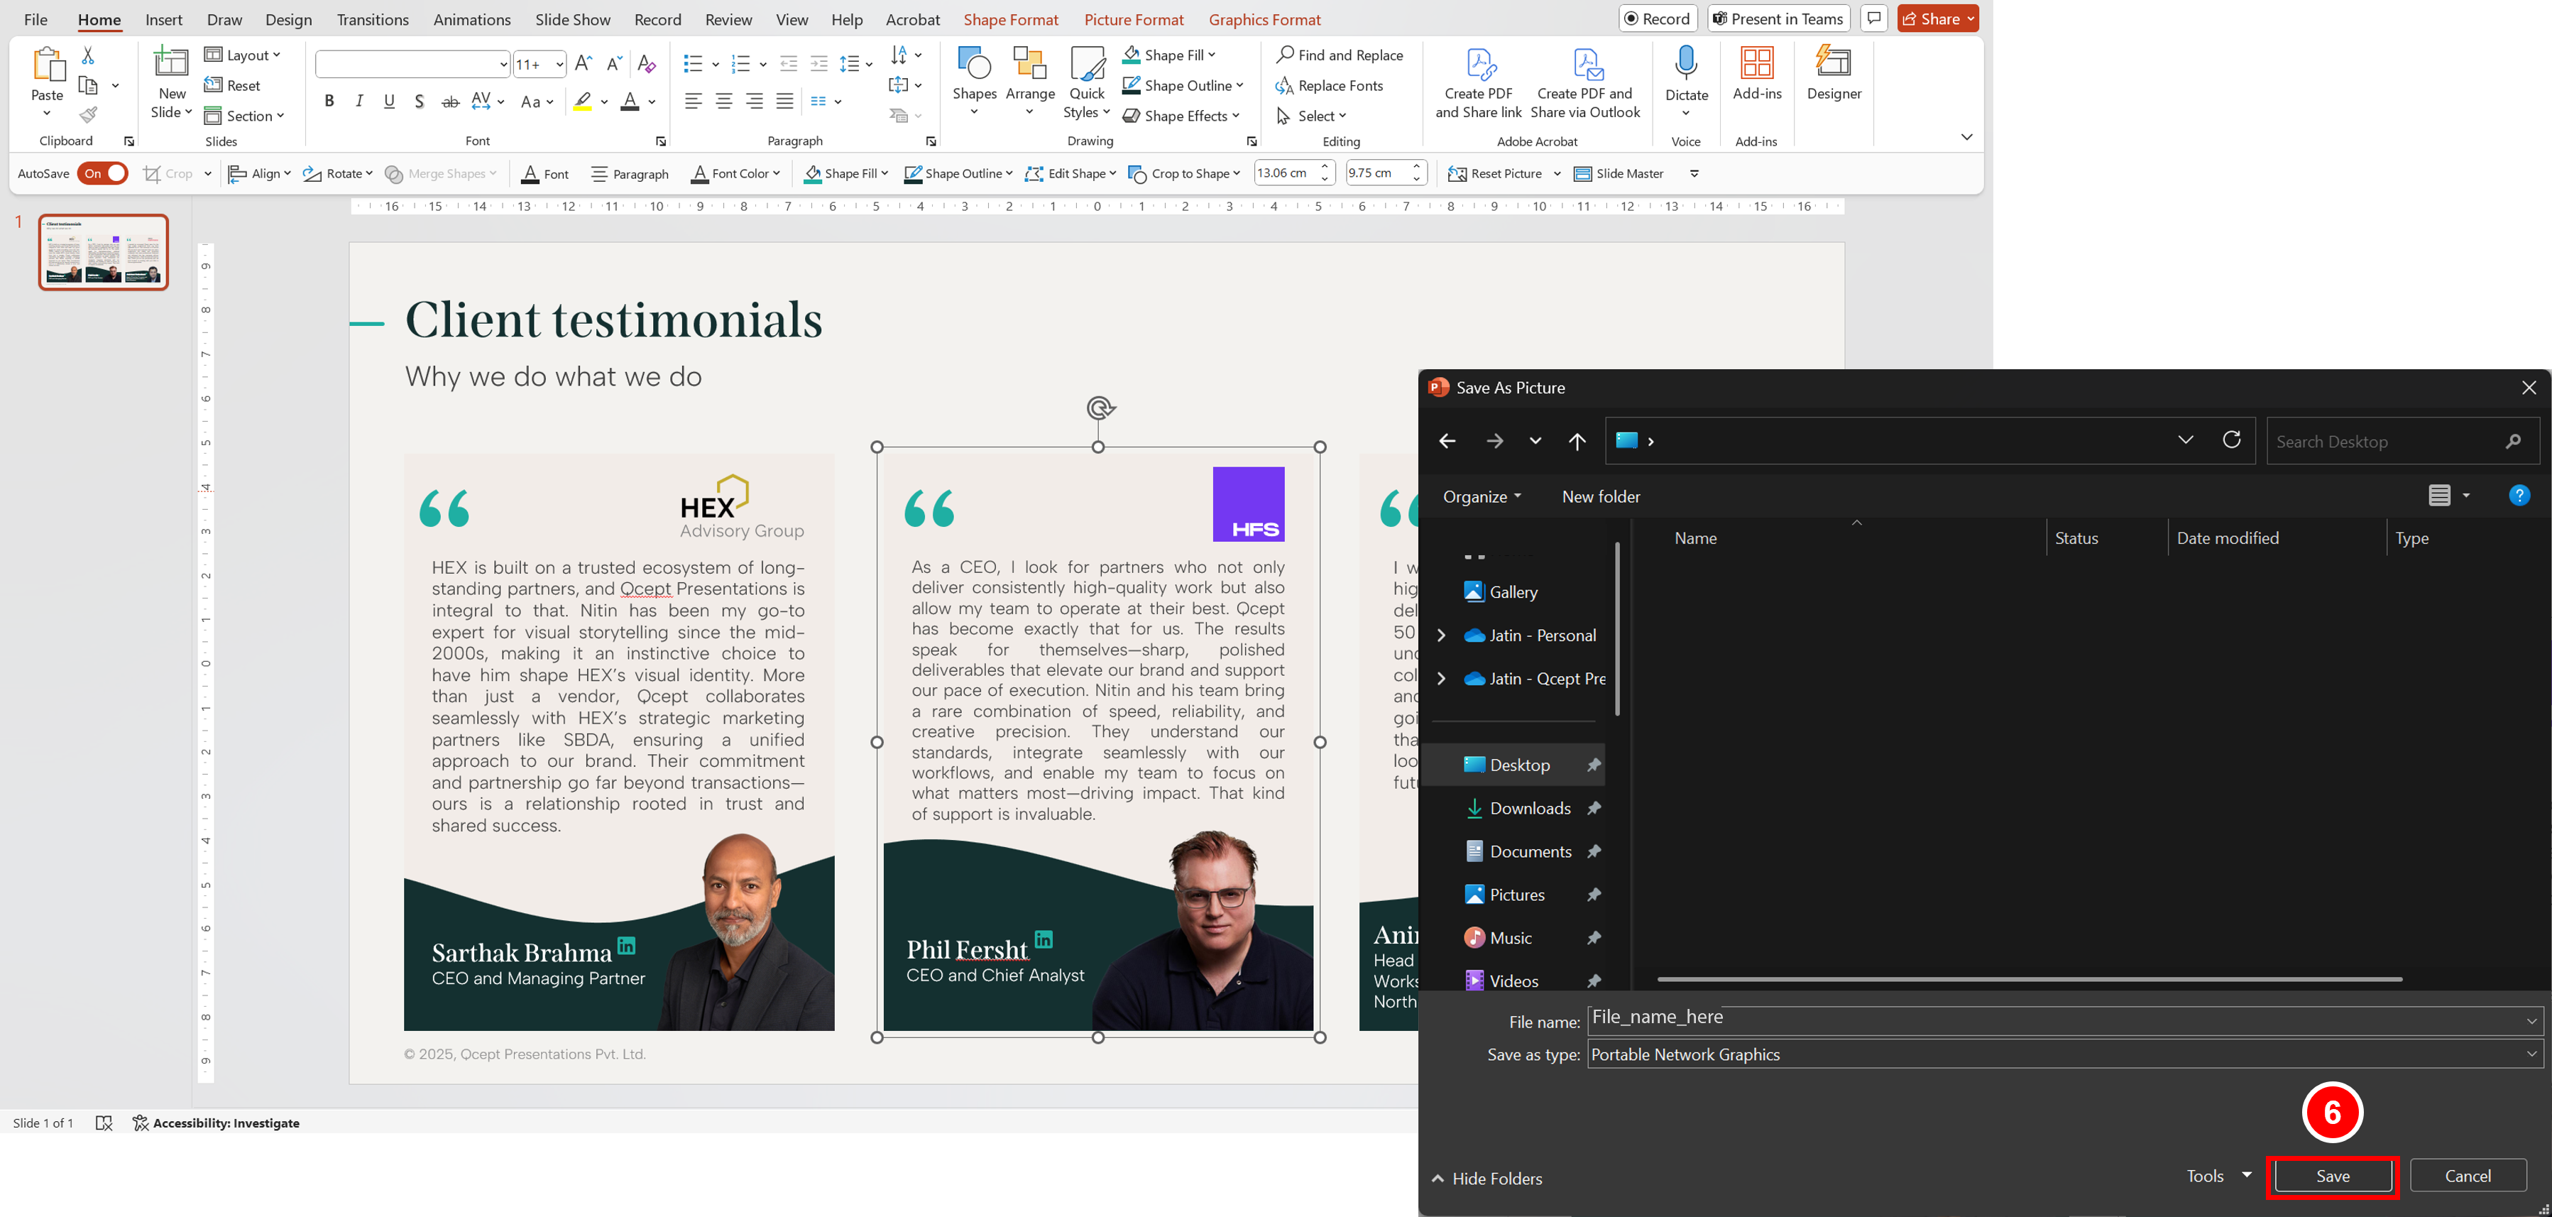The image size is (2552, 1217).
Task: Click refresh icon in Save dialog
Action: [2231, 441]
